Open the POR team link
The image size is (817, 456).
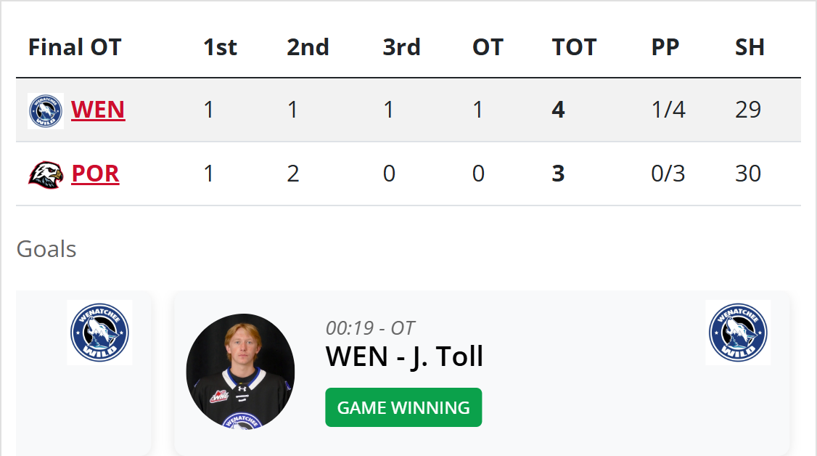(95, 174)
